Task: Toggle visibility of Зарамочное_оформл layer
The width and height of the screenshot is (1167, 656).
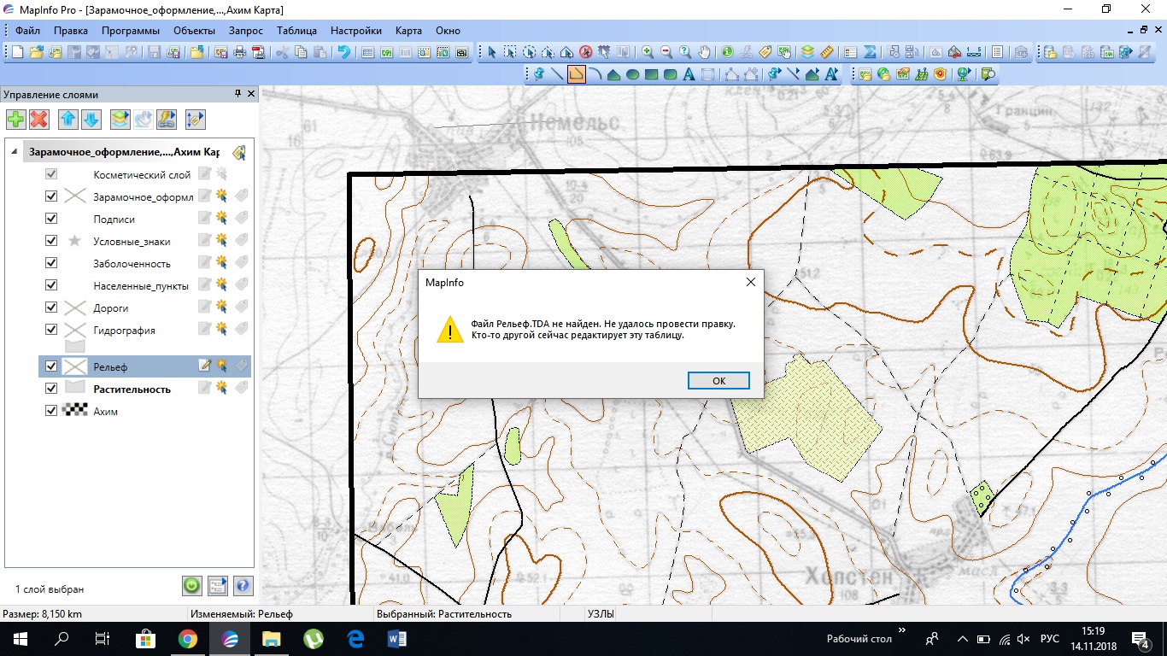Action: (51, 196)
